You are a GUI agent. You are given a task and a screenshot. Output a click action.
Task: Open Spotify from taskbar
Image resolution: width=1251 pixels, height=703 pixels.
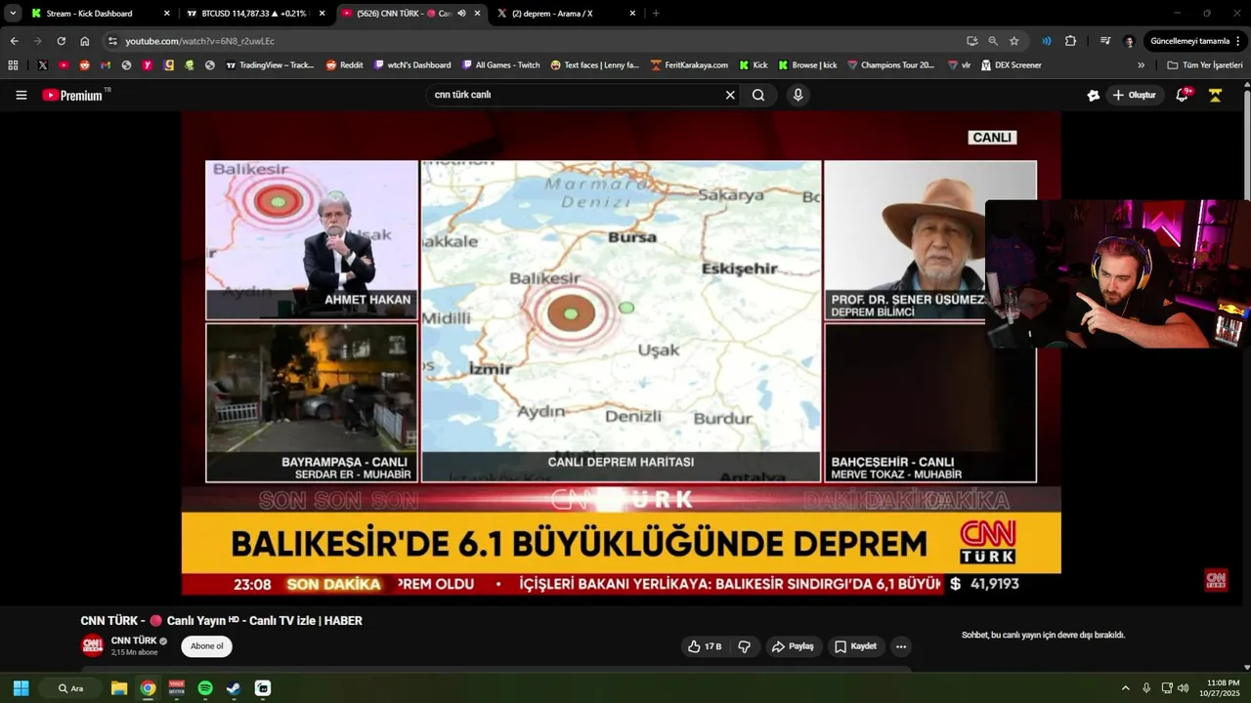205,688
